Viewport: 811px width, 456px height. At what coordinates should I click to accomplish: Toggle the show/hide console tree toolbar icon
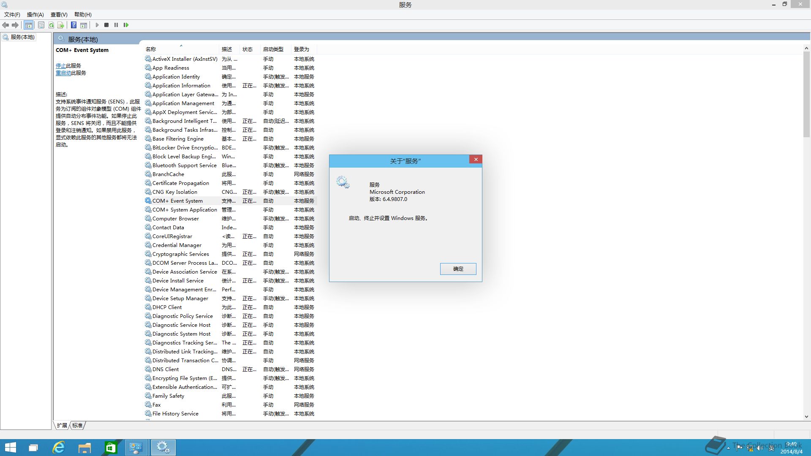pyautogui.click(x=29, y=25)
